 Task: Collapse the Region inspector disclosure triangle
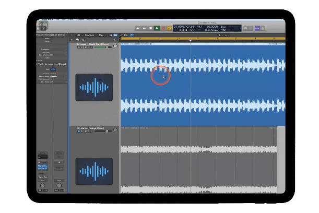(x=37, y=34)
